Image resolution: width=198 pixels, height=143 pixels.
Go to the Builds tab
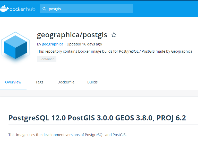[x=92, y=82]
